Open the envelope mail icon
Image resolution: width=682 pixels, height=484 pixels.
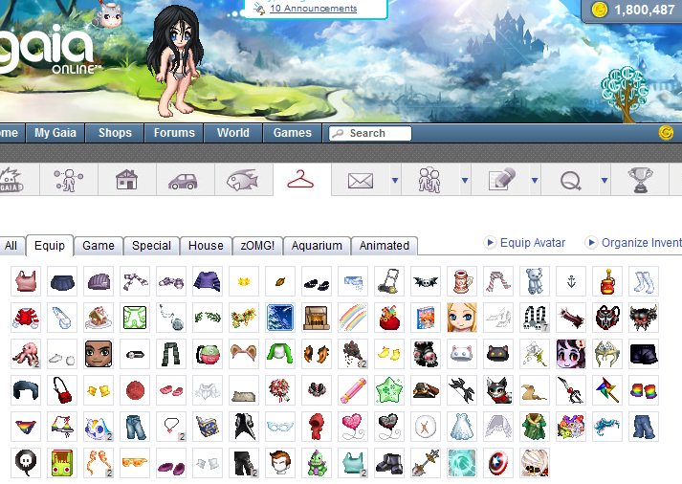361,181
